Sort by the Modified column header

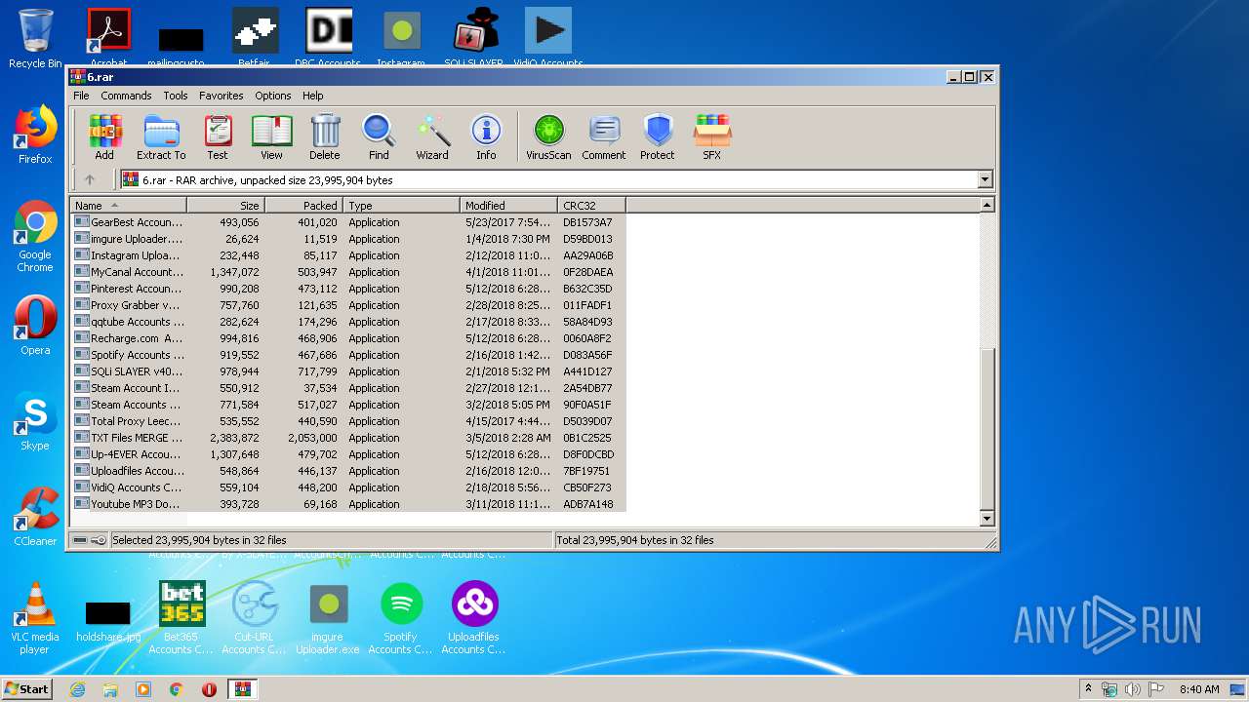coord(508,206)
